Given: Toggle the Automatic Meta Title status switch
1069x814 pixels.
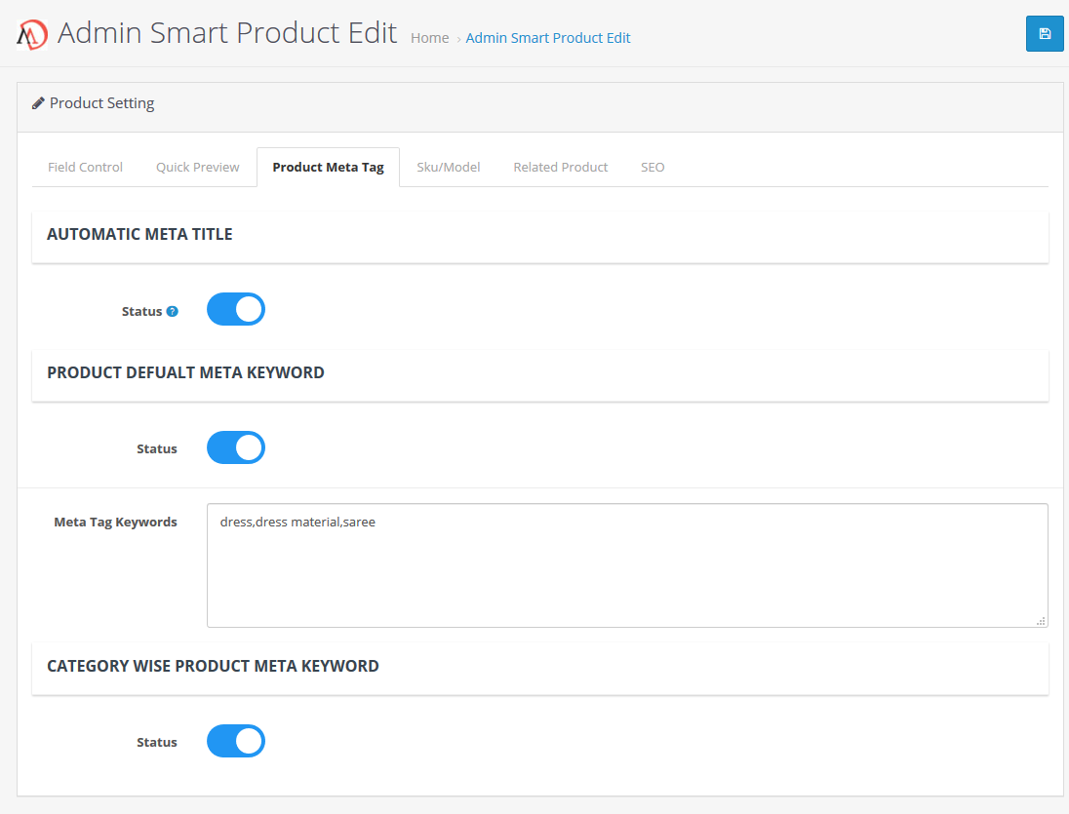Looking at the screenshot, I should click(x=236, y=309).
